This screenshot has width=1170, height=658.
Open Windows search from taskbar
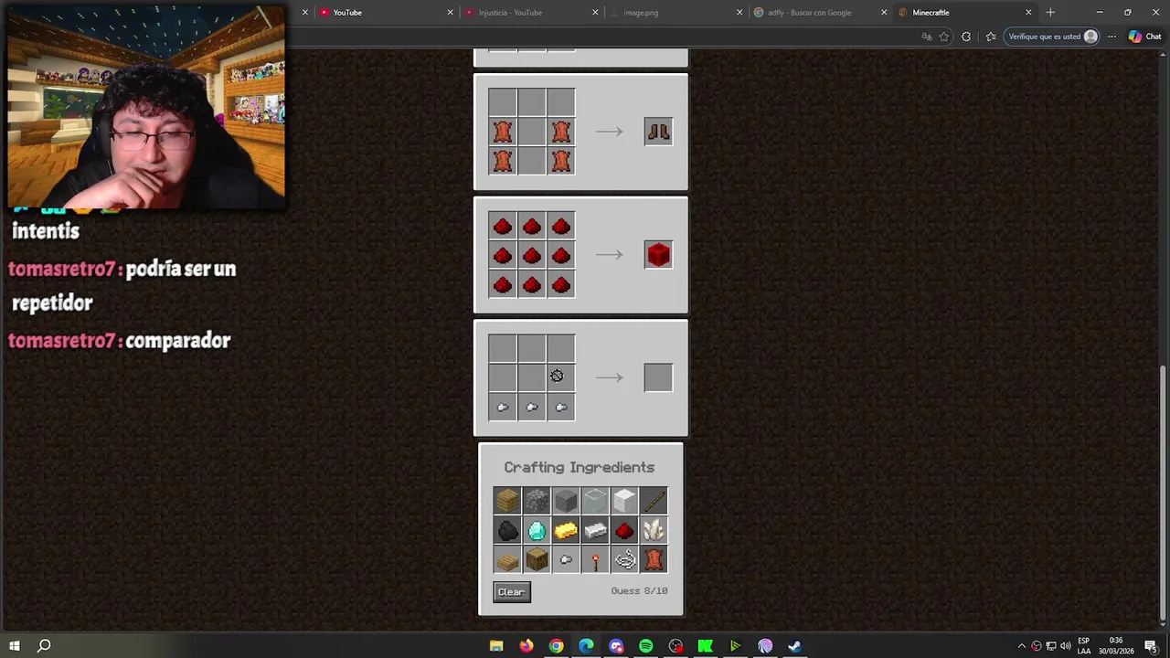(44, 646)
